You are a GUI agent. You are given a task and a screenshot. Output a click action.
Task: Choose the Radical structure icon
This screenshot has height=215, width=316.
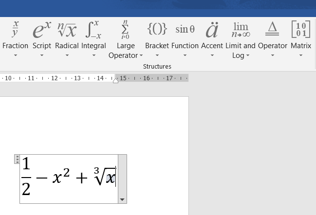tap(67, 30)
